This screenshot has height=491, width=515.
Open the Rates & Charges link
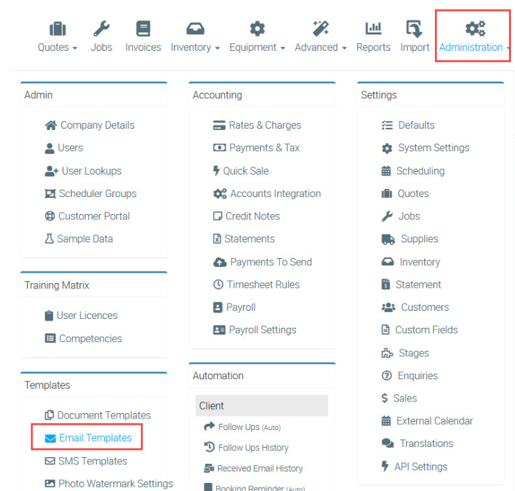click(264, 125)
